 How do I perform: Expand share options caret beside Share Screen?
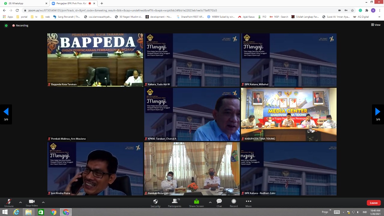click(x=210, y=202)
